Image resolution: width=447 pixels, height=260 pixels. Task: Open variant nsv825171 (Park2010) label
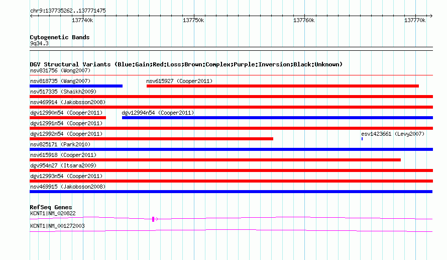click(60, 144)
